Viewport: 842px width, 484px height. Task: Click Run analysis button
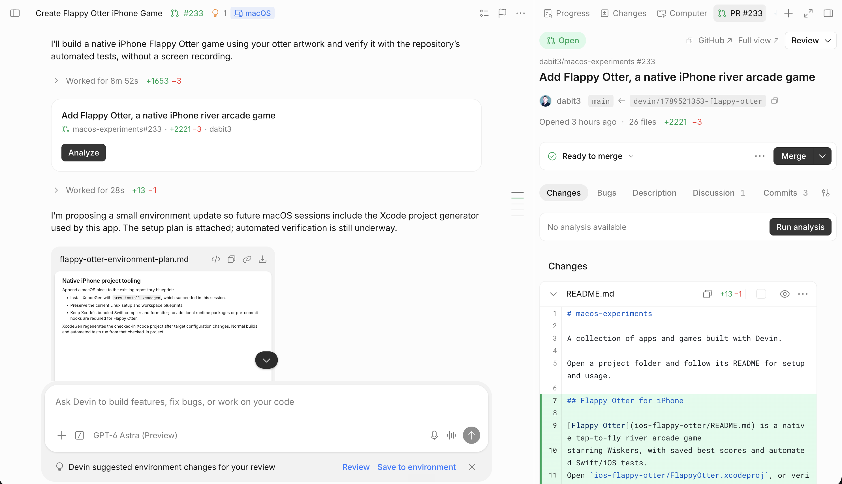[x=800, y=227]
